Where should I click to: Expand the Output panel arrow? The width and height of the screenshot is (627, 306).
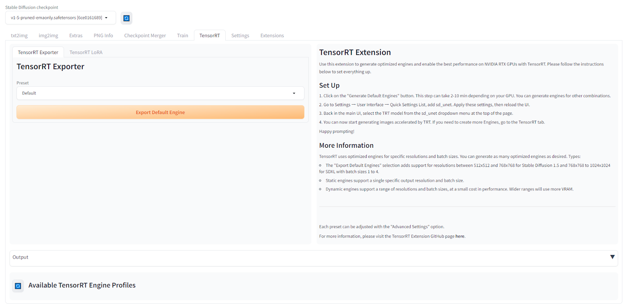pyautogui.click(x=612, y=257)
